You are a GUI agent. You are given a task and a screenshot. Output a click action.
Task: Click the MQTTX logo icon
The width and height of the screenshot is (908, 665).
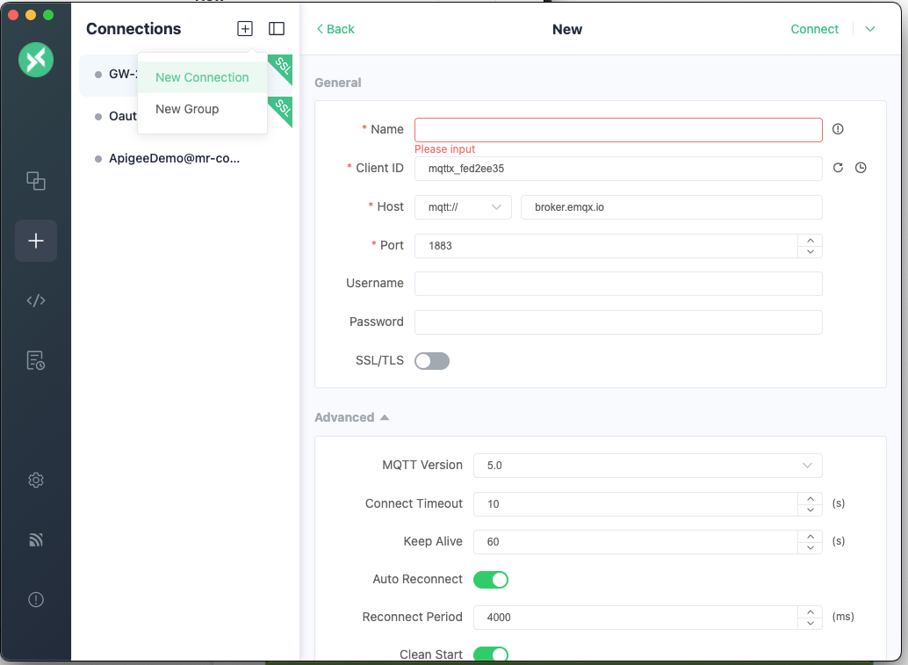click(x=36, y=60)
